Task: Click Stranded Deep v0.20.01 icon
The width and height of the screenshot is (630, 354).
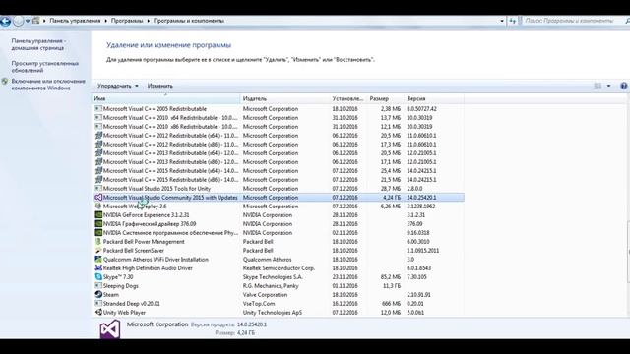Action: pos(98,303)
